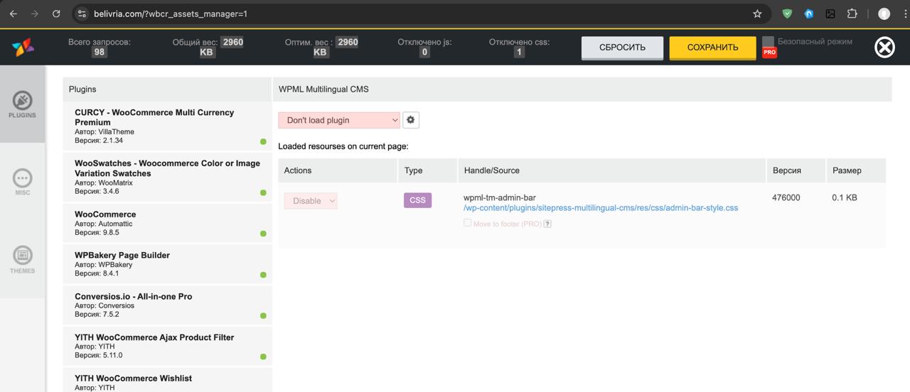Open the admin-bar-style.css source link
The height and width of the screenshot is (392, 910).
coord(601,208)
